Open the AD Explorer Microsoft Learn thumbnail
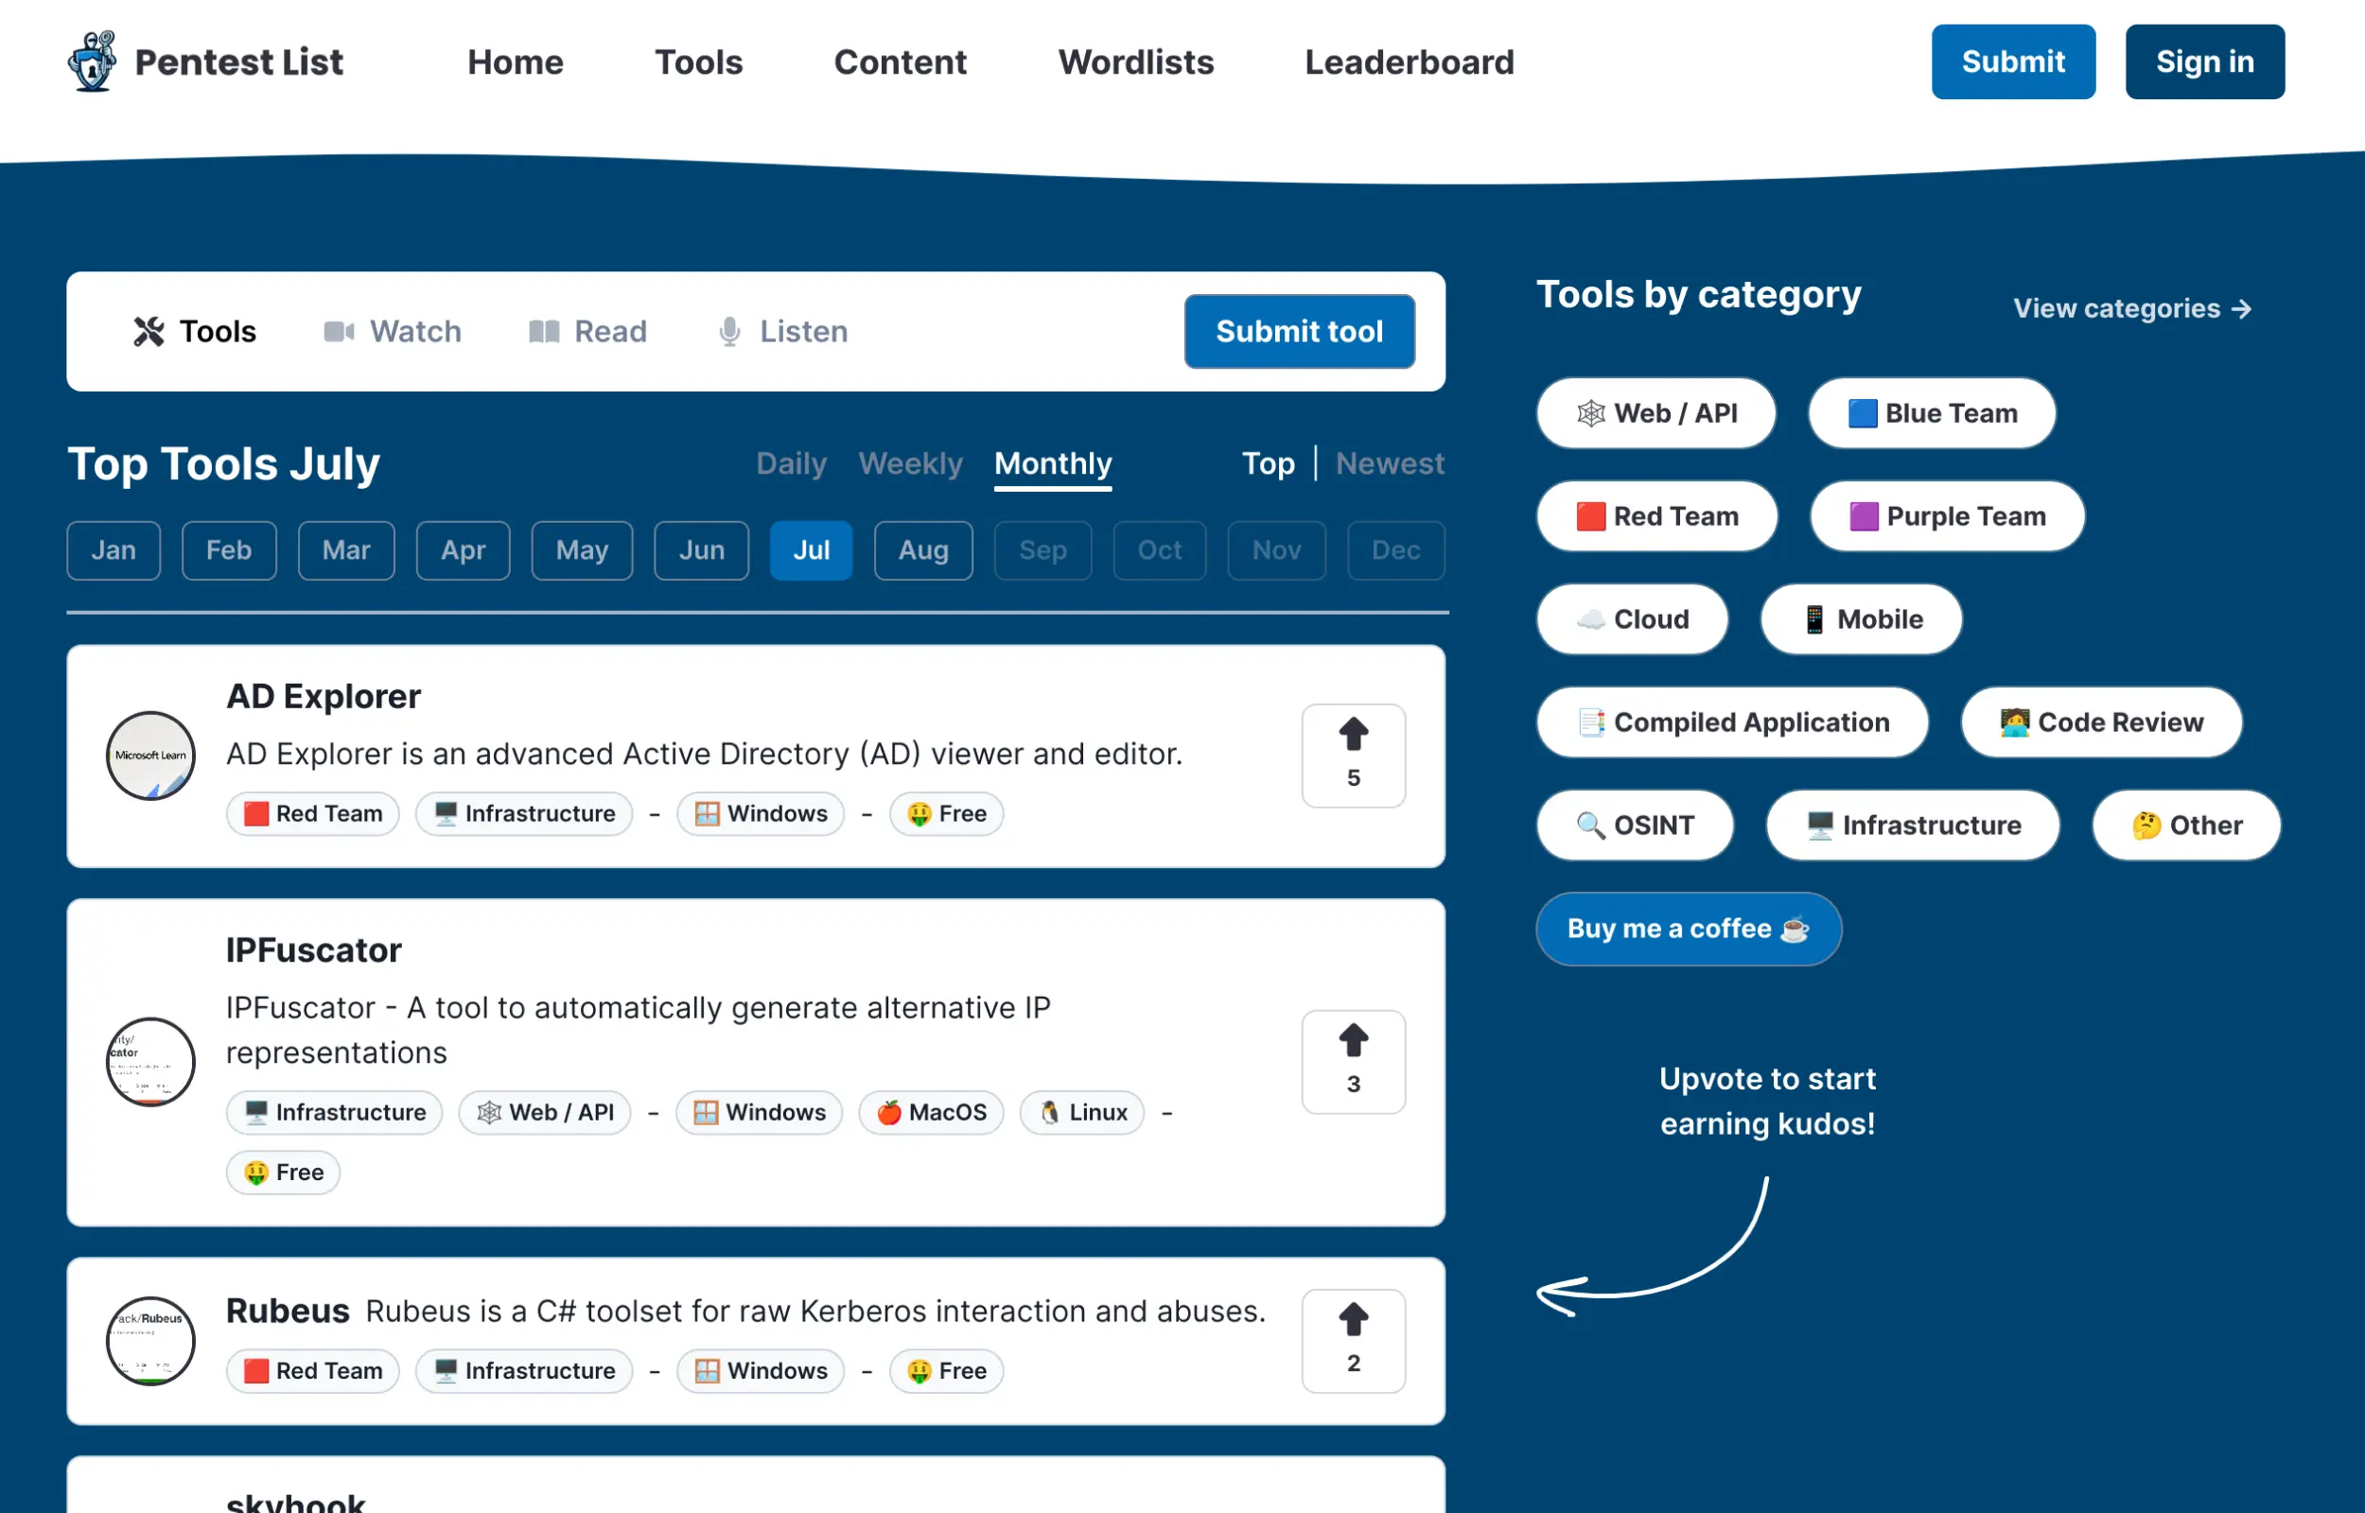 [150, 756]
